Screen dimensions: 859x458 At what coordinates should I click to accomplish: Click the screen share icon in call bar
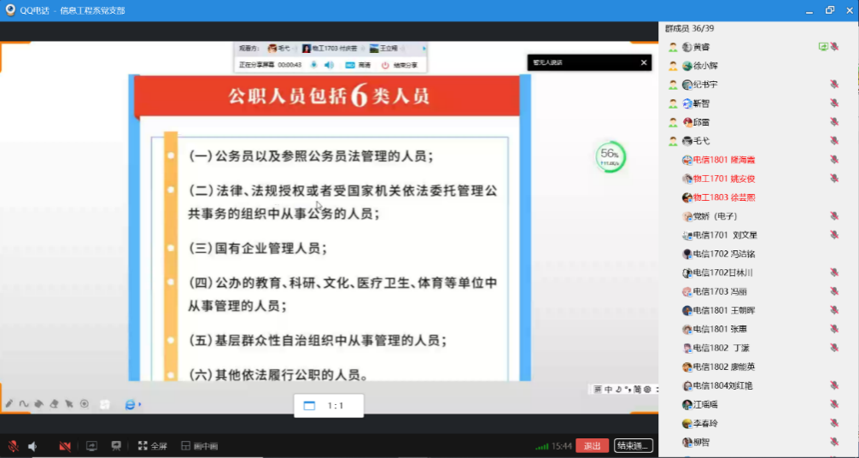click(x=91, y=446)
